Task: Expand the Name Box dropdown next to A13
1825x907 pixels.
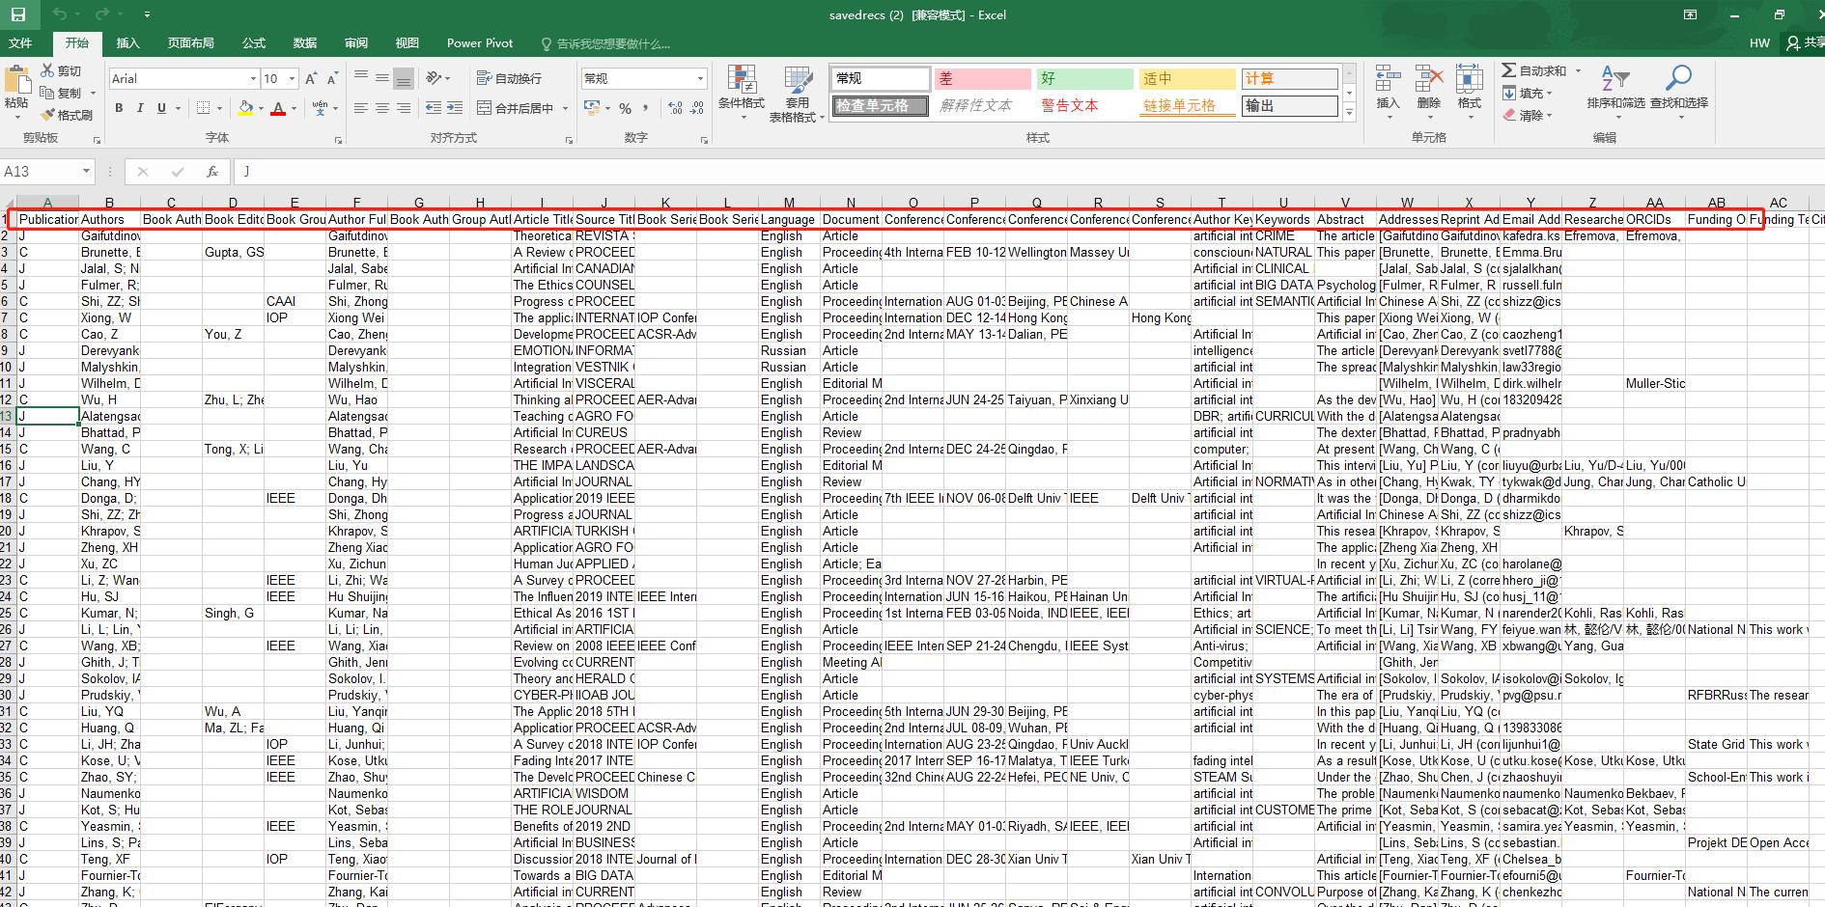Action: pos(86,172)
